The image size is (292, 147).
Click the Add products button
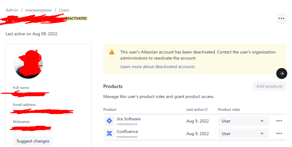point(269,86)
